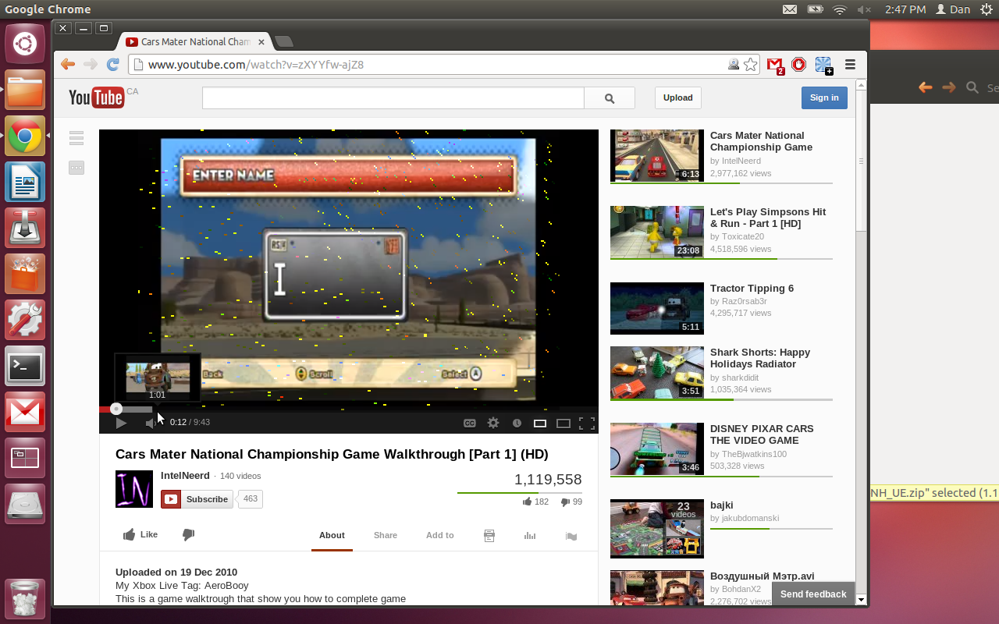
Task: Click the Sign in button
Action: pyautogui.click(x=824, y=97)
